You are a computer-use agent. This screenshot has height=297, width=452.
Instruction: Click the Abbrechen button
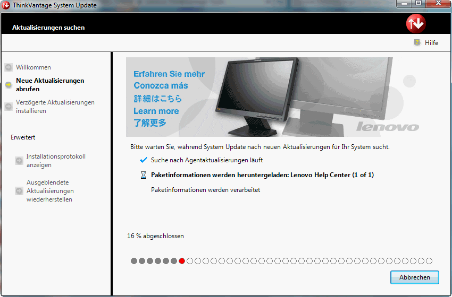point(415,277)
